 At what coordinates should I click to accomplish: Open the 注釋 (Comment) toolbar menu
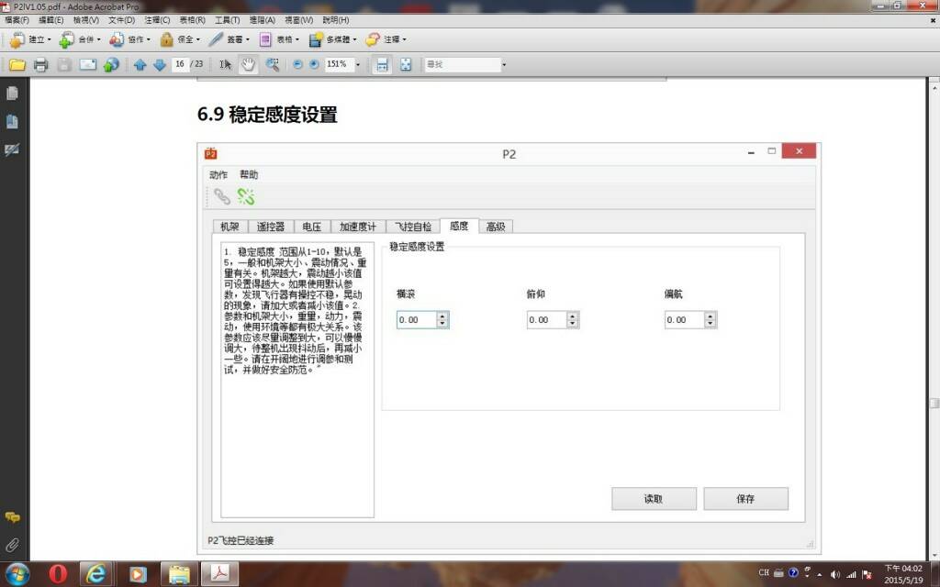386,39
